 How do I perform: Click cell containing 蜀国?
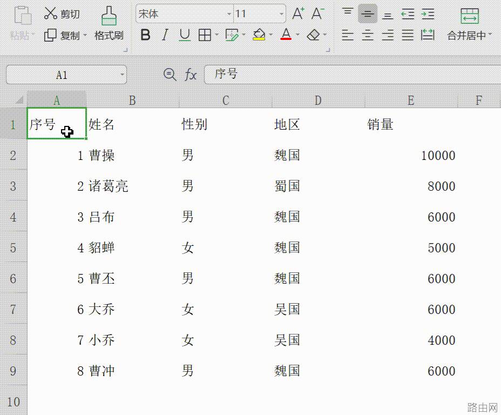tap(318, 186)
